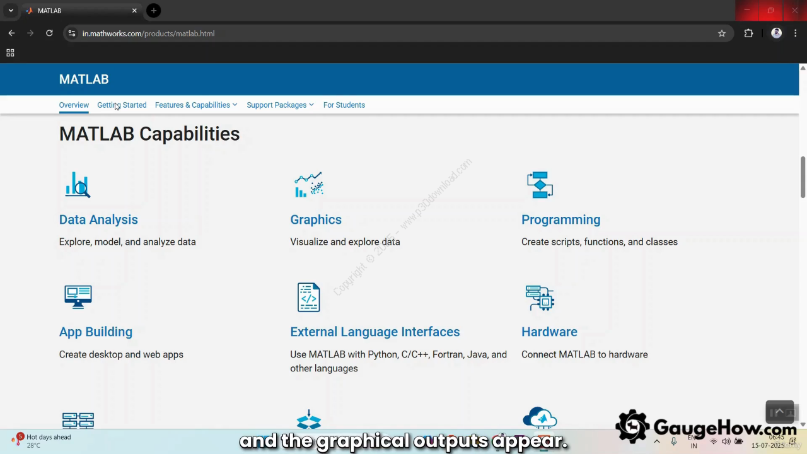Click the Graphics plot icon
Image resolution: width=807 pixels, height=454 pixels.
pos(309,185)
